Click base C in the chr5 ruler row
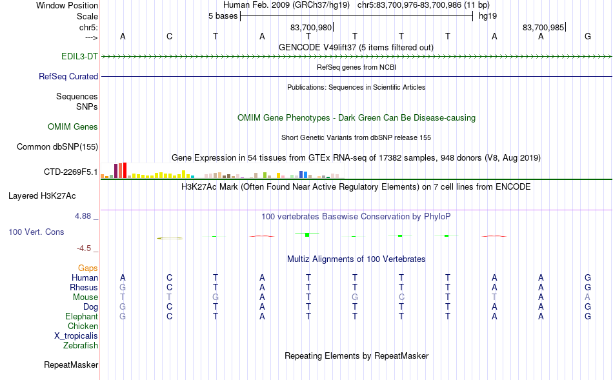 click(x=169, y=36)
